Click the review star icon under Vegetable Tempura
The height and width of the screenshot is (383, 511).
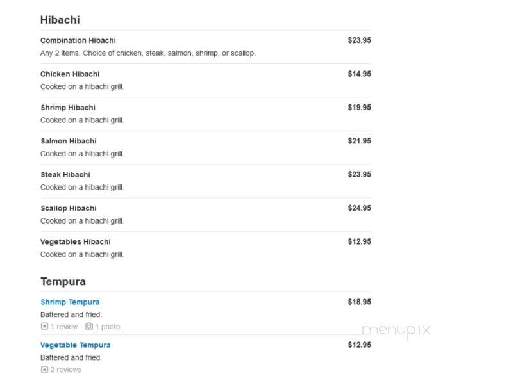pyautogui.click(x=44, y=370)
